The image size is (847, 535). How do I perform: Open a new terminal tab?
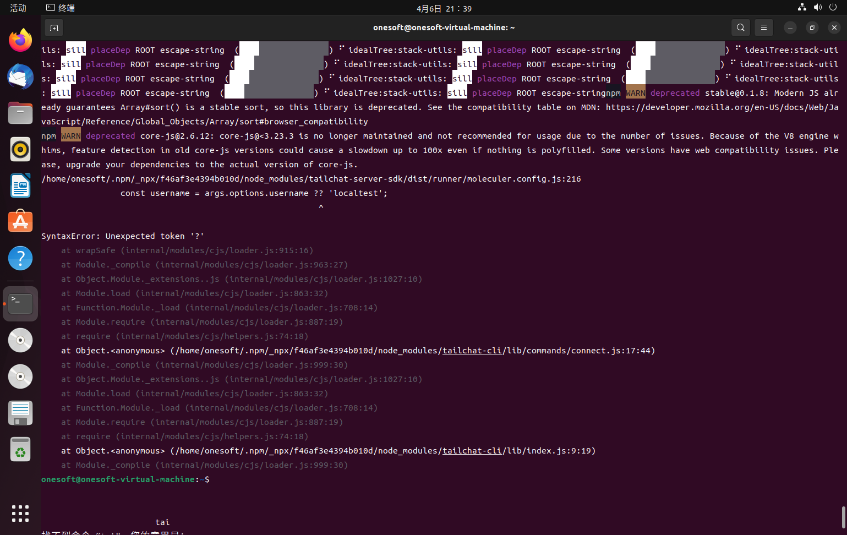(53, 28)
